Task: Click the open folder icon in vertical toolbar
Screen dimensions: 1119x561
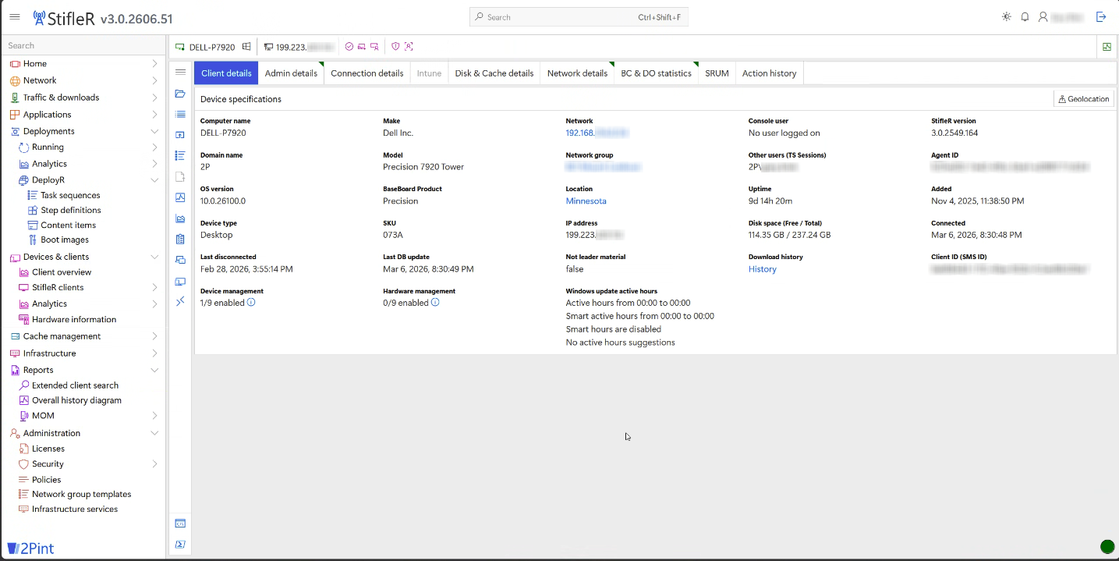Action: click(x=180, y=94)
